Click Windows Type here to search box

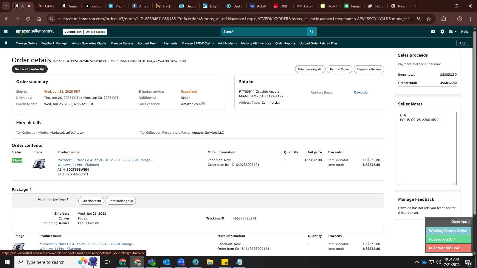click(x=57, y=262)
